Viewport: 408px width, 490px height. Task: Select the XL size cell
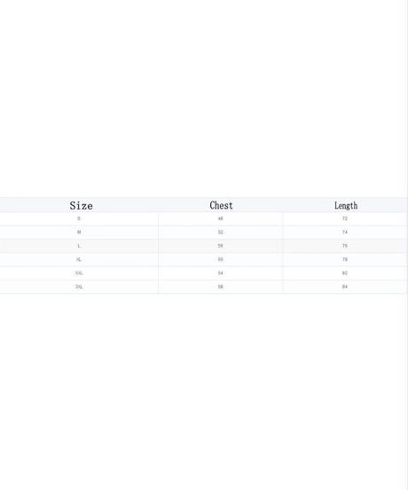79,259
